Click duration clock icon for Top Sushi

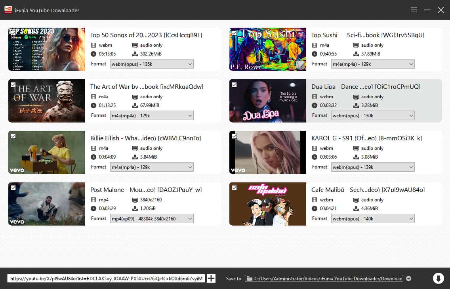[315, 54]
